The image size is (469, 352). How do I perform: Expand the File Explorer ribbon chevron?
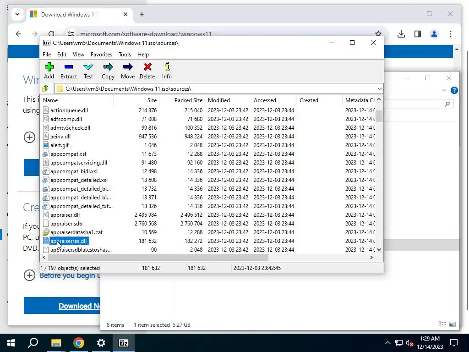(444, 90)
